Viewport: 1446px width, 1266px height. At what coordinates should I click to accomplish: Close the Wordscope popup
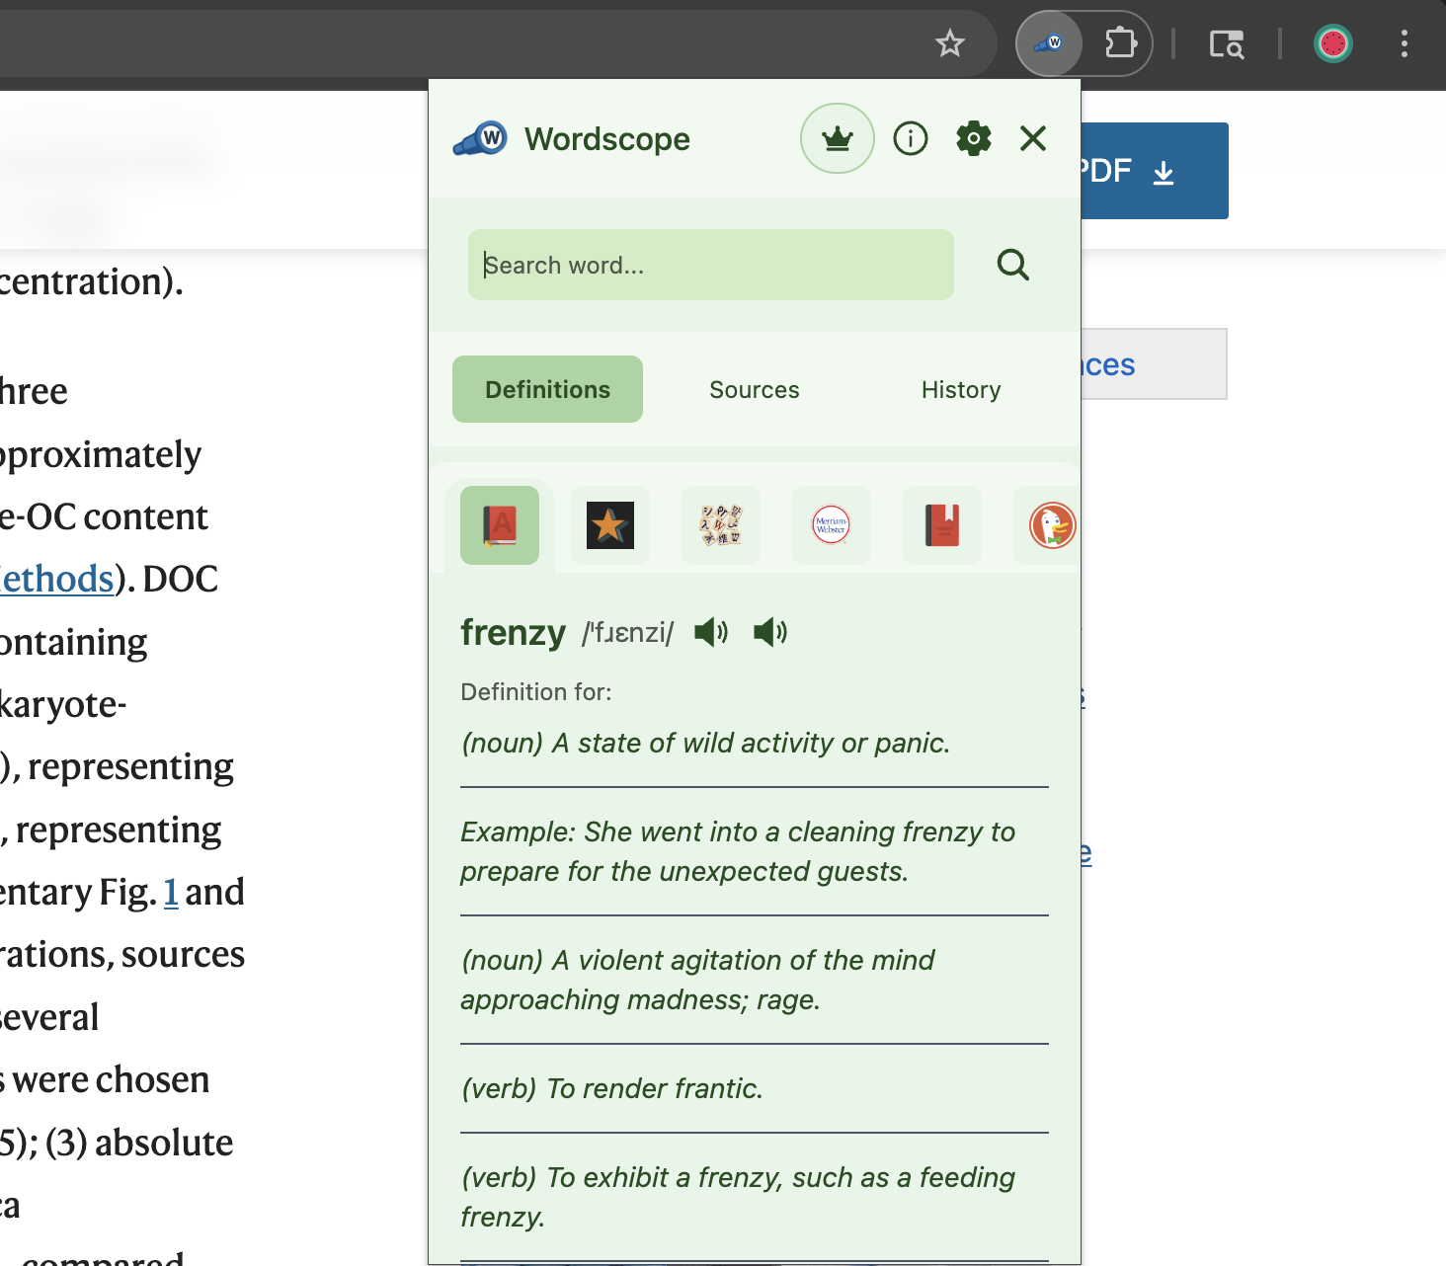(1032, 138)
